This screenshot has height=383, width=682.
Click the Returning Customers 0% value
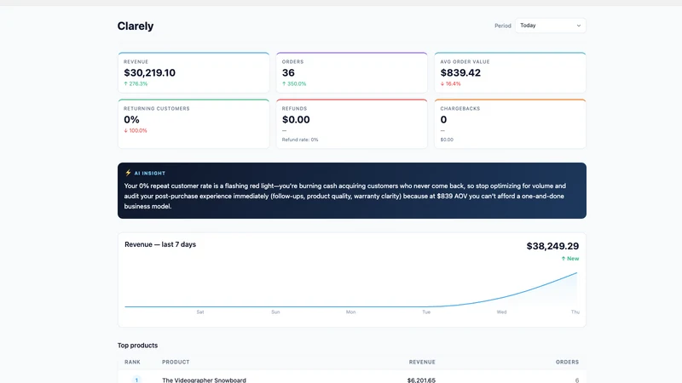pyautogui.click(x=131, y=120)
